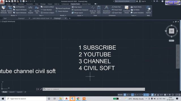The width and height of the screenshot is (181, 101).
Task: Expand the Text panel dropdown
Action: (41, 15)
